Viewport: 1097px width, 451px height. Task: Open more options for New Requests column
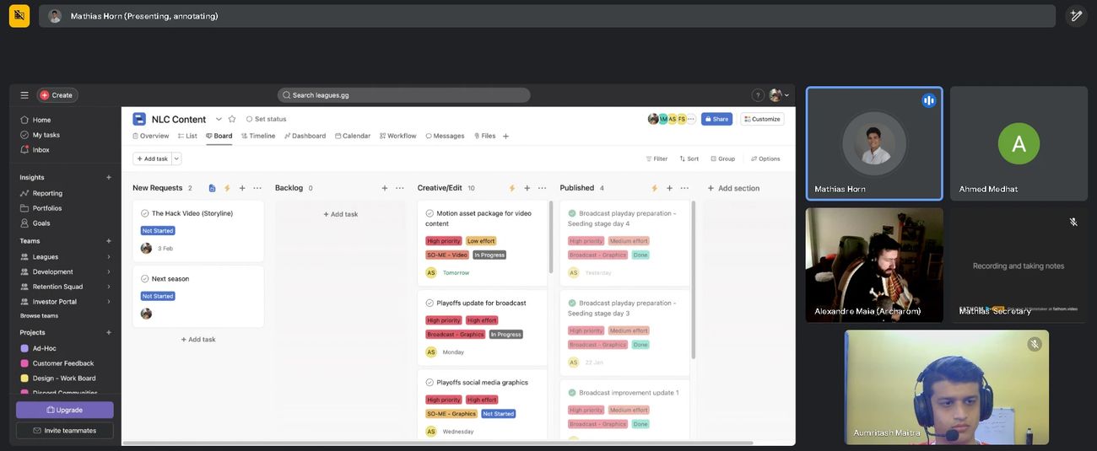(x=257, y=188)
